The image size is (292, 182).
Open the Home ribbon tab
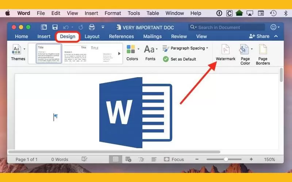click(x=22, y=36)
